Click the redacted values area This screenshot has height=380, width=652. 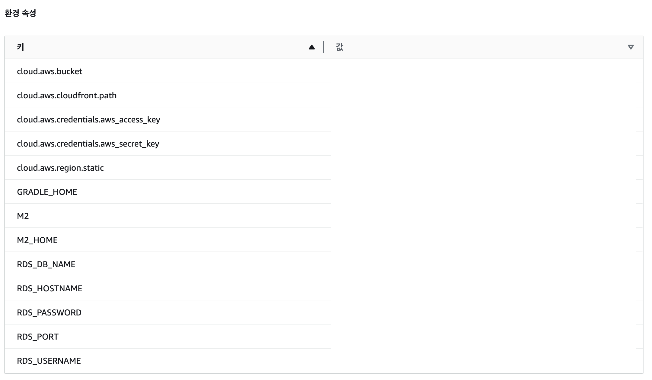484,215
